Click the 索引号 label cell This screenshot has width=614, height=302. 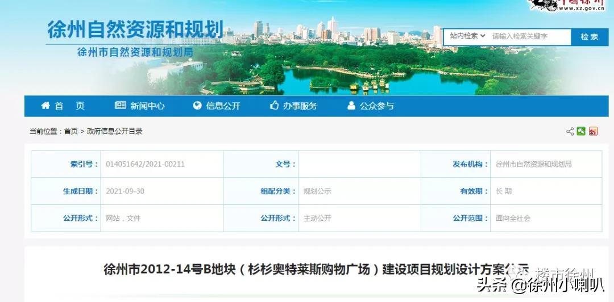tap(66, 164)
